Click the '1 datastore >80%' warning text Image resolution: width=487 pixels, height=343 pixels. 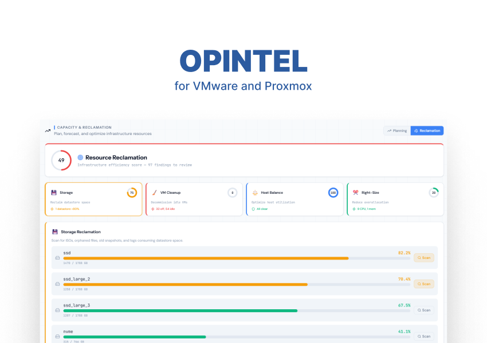point(67,209)
